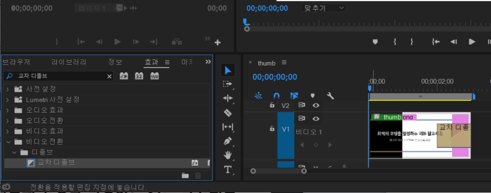
Task: Select the Track Select Forward tool
Action: (x=228, y=84)
